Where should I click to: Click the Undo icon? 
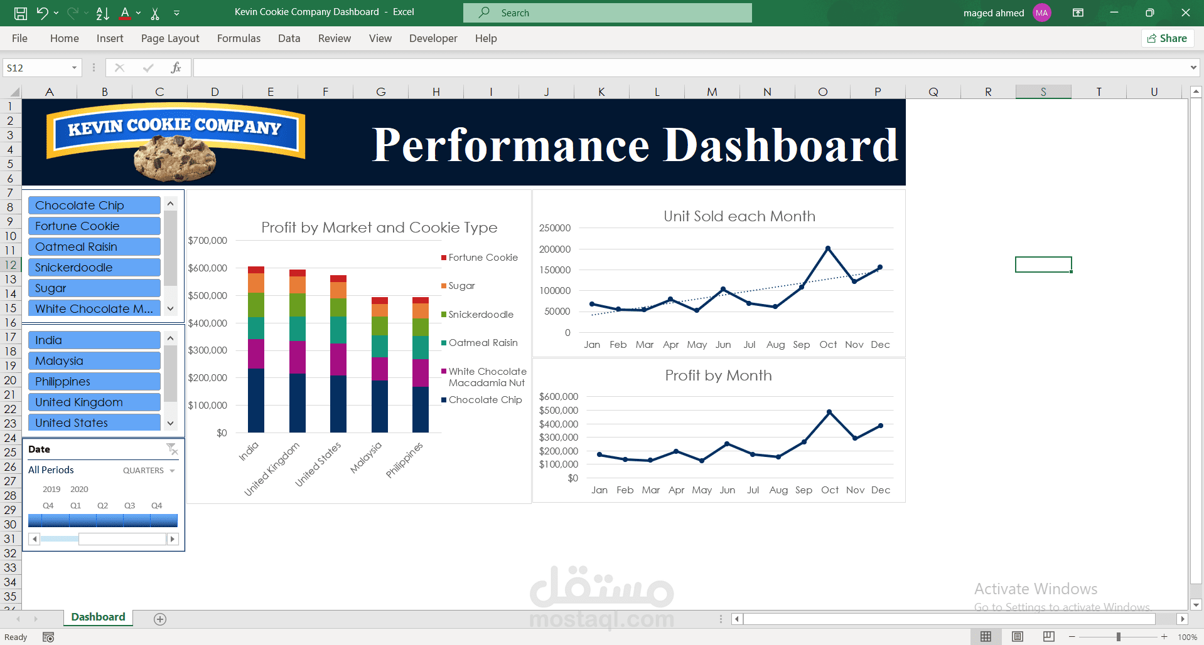pos(42,13)
